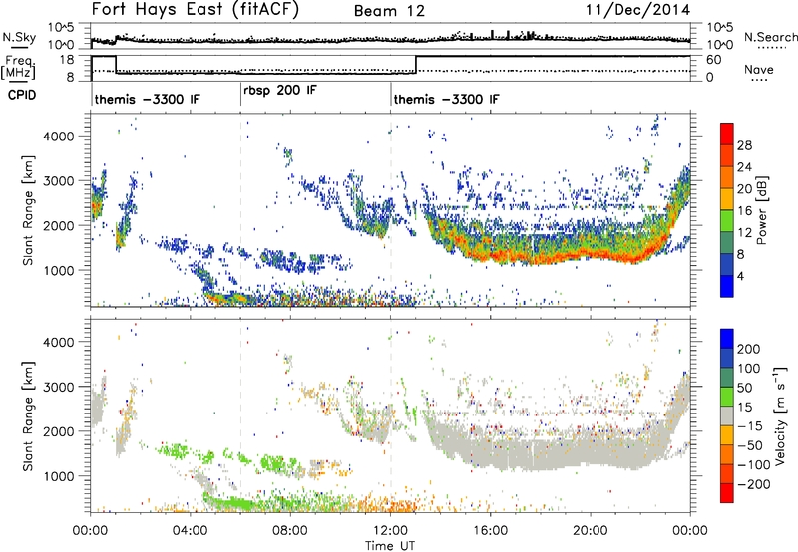Click the '1000' tick on velocity panel
The height and width of the screenshot is (552, 798).
59,476
